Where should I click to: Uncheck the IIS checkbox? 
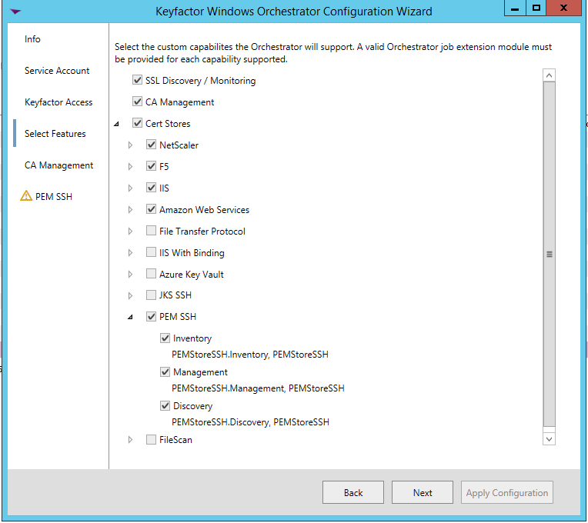click(151, 188)
